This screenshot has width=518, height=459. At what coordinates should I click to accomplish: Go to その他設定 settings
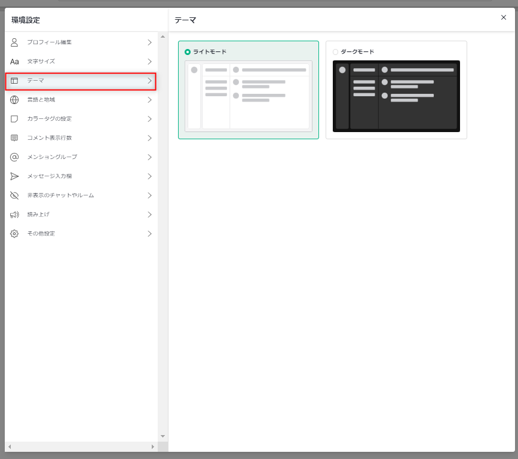pyautogui.click(x=81, y=234)
